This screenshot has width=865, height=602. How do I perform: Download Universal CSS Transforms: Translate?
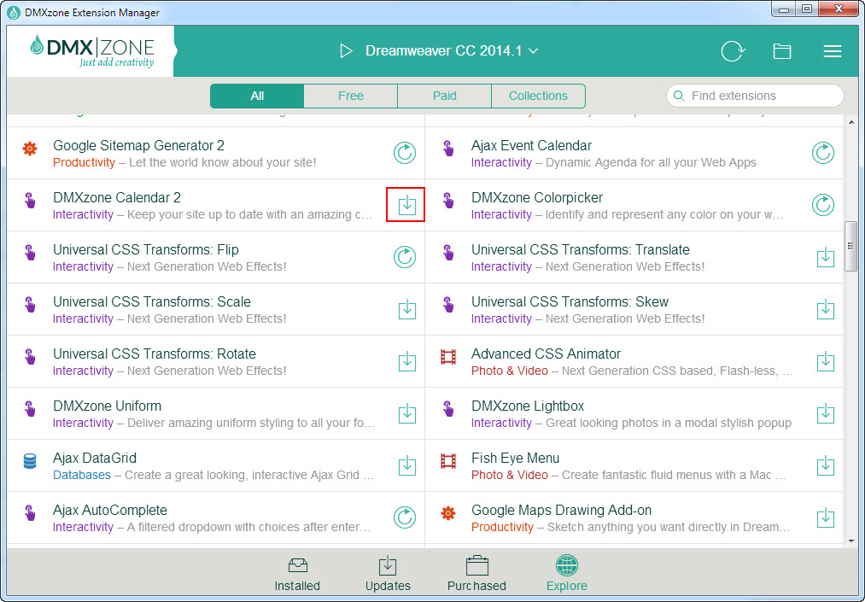[825, 257]
